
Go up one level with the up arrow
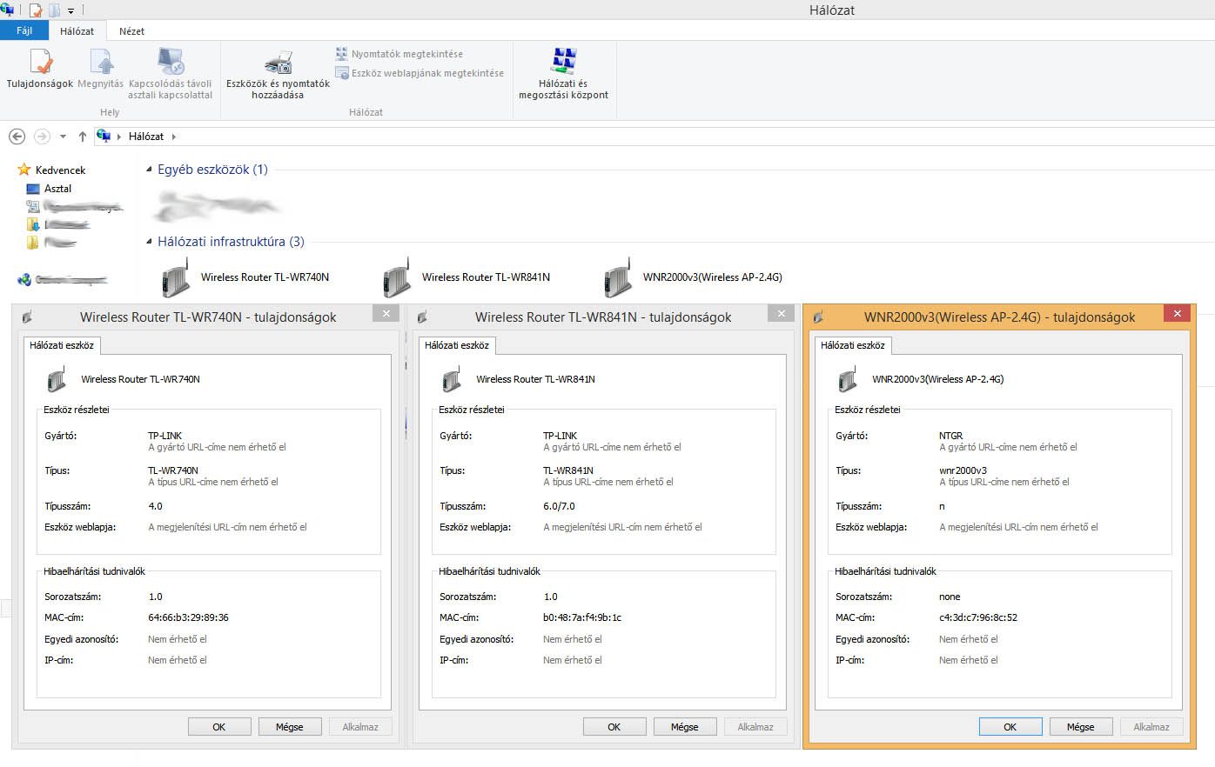point(83,137)
